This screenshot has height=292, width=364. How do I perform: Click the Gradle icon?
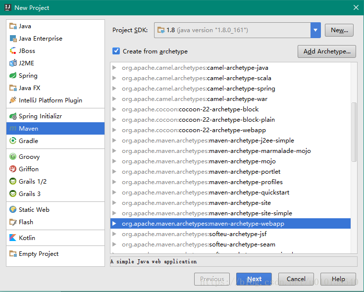pyautogui.click(x=13, y=141)
